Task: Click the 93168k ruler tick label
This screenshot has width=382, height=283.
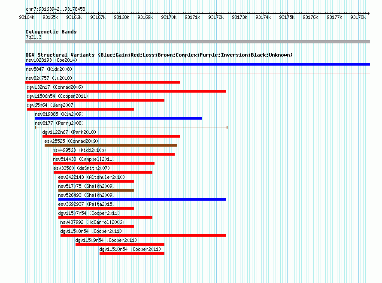Action: pos(121,17)
